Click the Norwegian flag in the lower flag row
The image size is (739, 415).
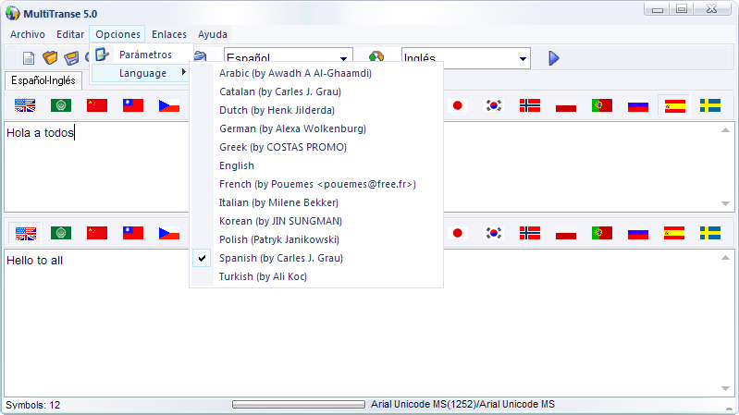[530, 233]
